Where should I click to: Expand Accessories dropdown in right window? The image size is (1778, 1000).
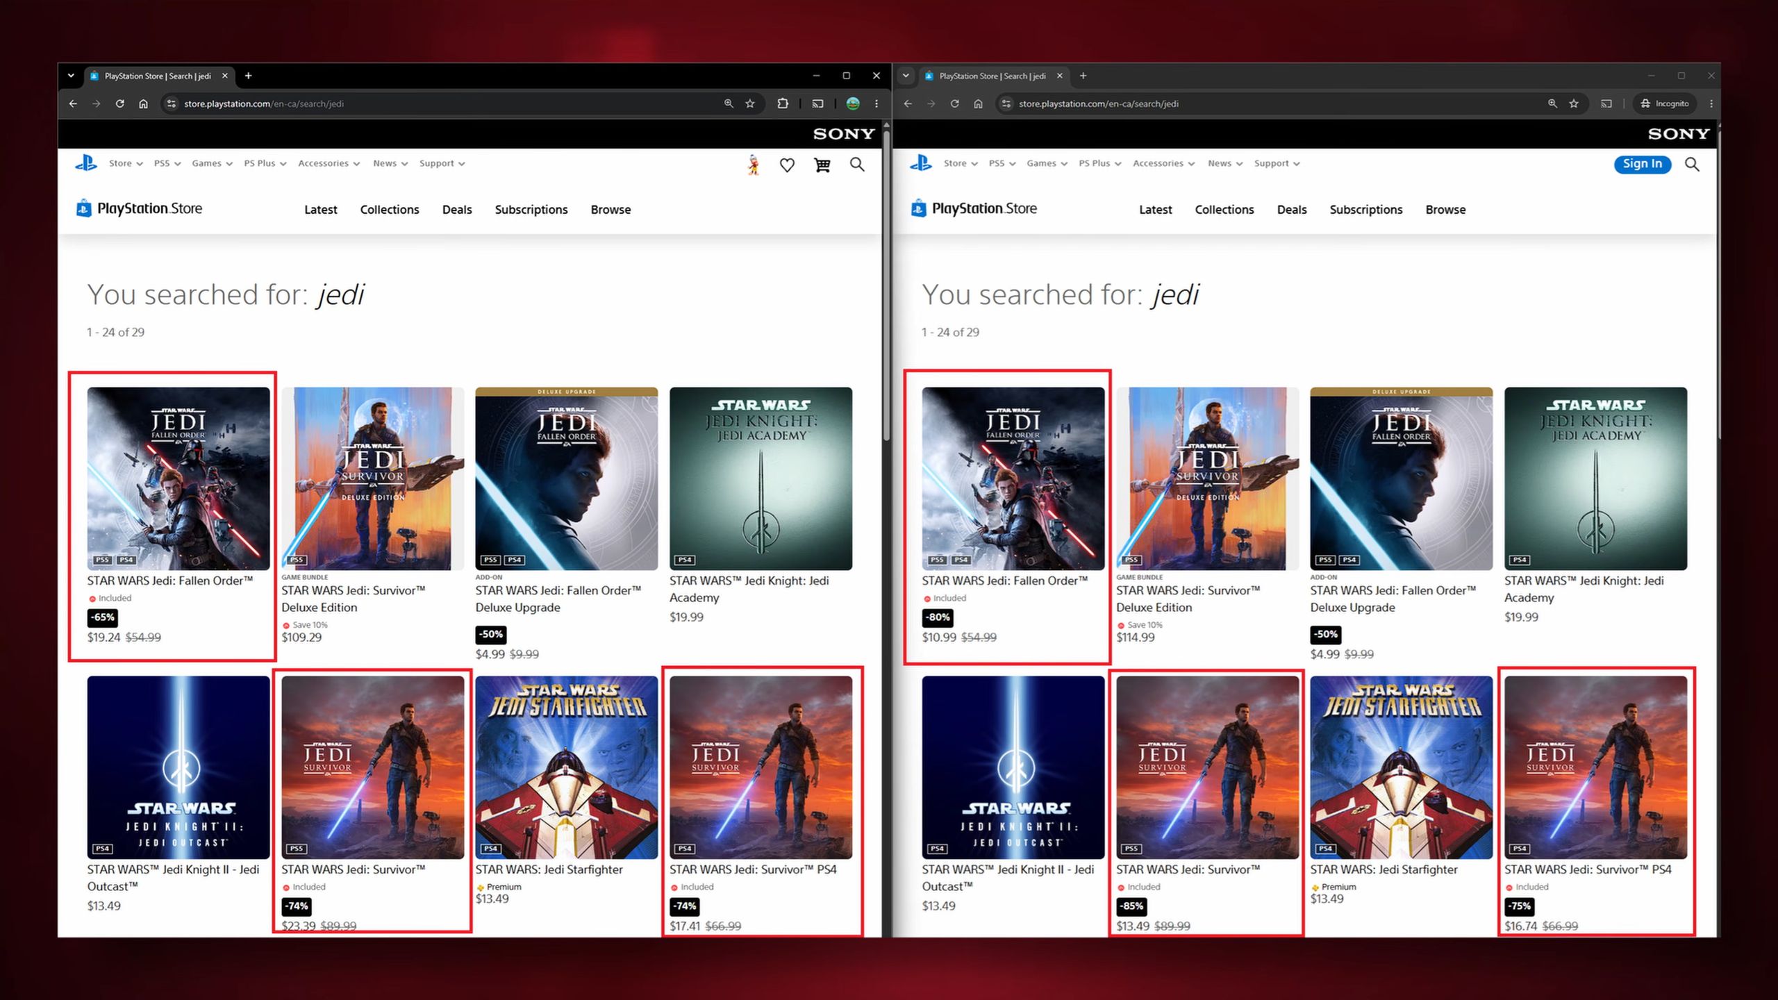1164,163
